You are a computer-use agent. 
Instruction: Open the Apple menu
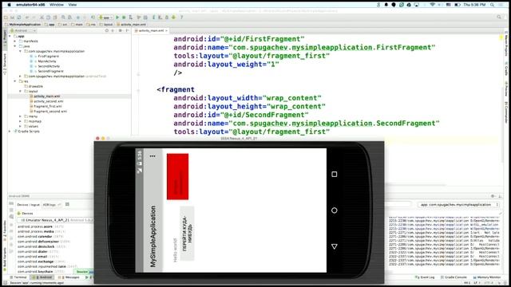pos(10,5)
